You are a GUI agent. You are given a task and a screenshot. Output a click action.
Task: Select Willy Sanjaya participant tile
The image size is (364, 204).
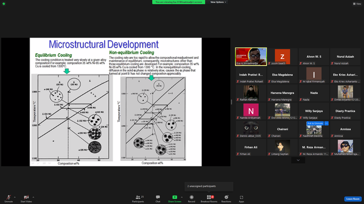[314, 111]
